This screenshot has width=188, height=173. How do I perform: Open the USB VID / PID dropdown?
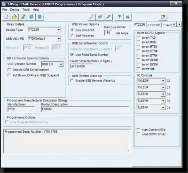(59, 38)
